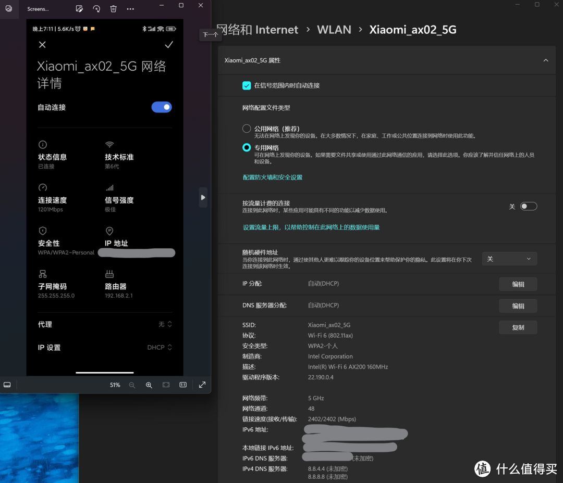Open the three-dot more options menu
This screenshot has width=563, height=483.
(x=130, y=9)
